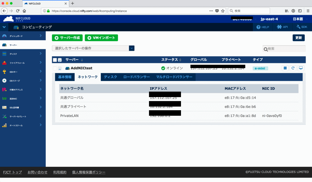The height and width of the screenshot is (182, 312).
Task: Collapse the AddNICtest server details
Action: [x=60, y=69]
